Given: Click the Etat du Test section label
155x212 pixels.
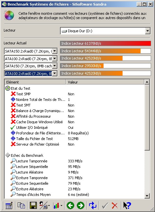Looking at the screenshot, I should [21, 88].
